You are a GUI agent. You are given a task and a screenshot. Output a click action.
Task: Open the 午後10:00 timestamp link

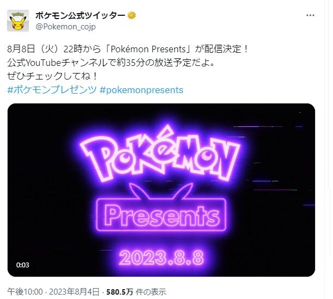point(25,292)
